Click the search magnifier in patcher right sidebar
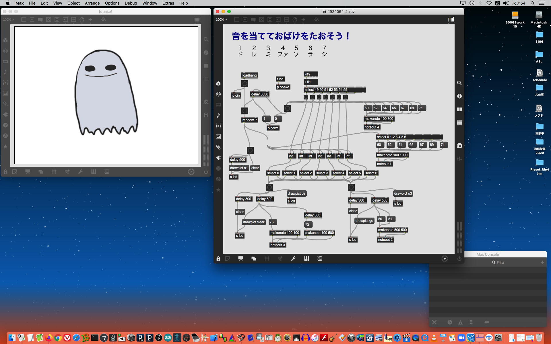Image resolution: width=551 pixels, height=344 pixels. [459, 83]
